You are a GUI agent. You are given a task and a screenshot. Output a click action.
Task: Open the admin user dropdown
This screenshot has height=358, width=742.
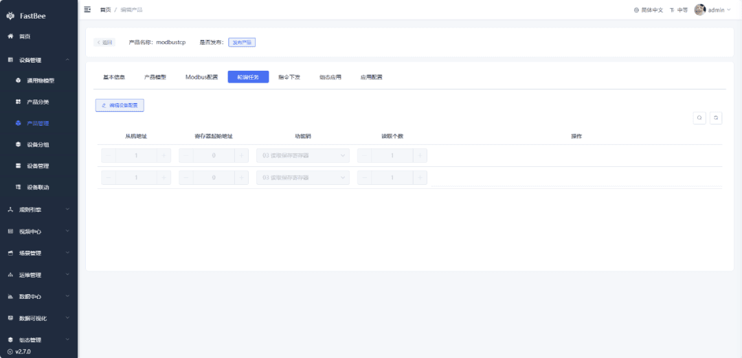click(x=719, y=10)
